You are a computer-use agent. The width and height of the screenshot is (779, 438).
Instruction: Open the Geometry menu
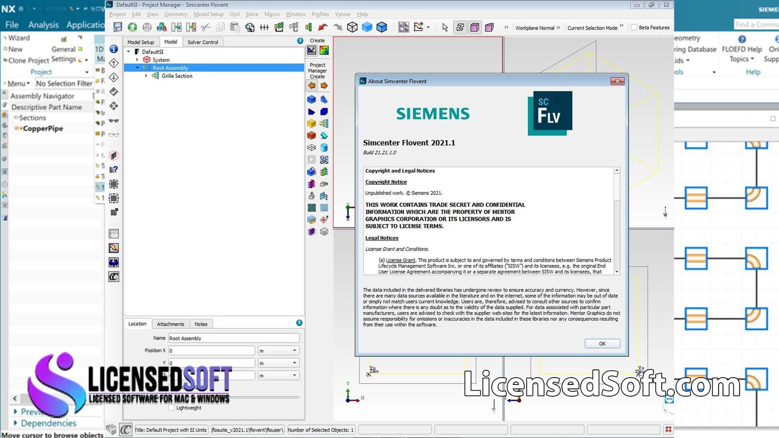176,14
